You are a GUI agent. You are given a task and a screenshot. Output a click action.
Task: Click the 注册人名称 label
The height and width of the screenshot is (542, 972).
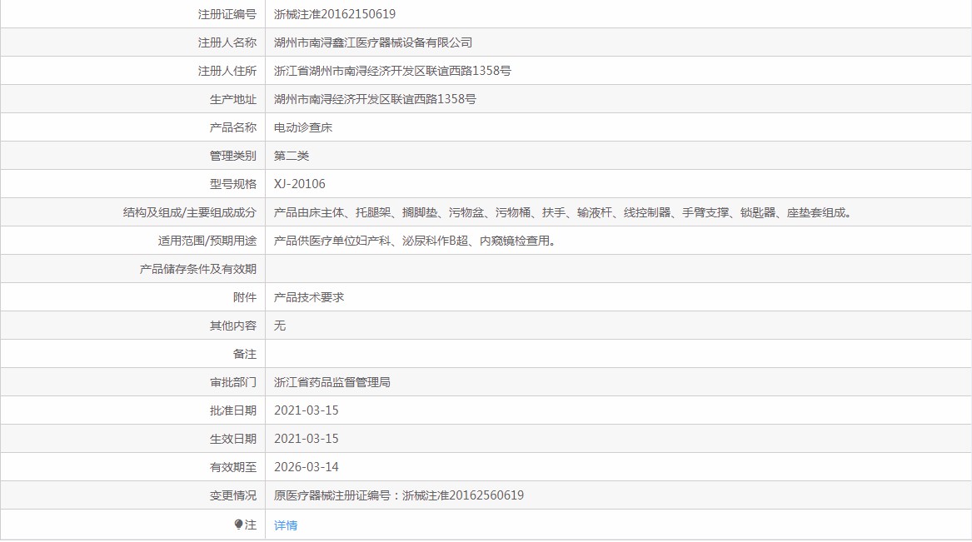227,42
